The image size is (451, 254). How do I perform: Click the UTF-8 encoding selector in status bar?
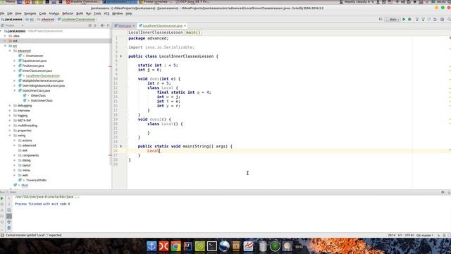(409, 235)
